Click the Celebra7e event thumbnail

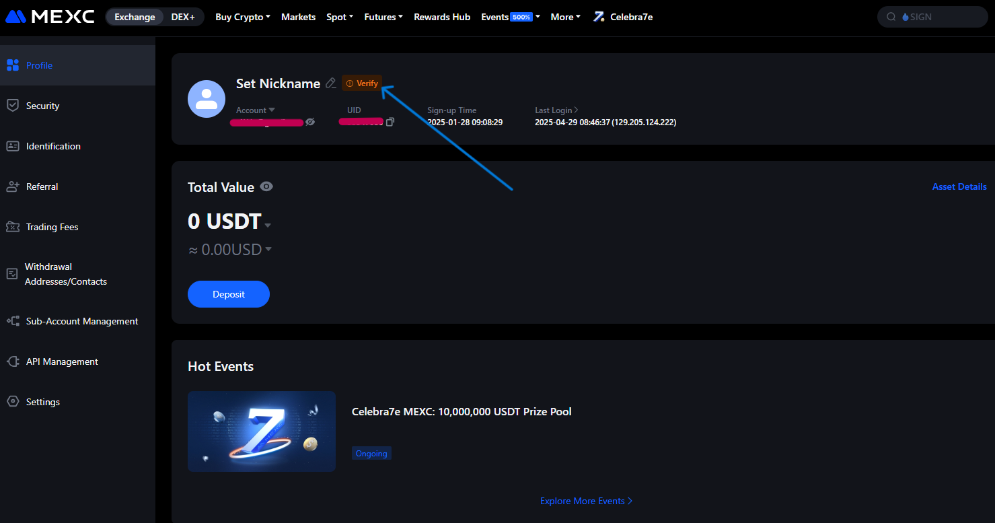pyautogui.click(x=262, y=431)
